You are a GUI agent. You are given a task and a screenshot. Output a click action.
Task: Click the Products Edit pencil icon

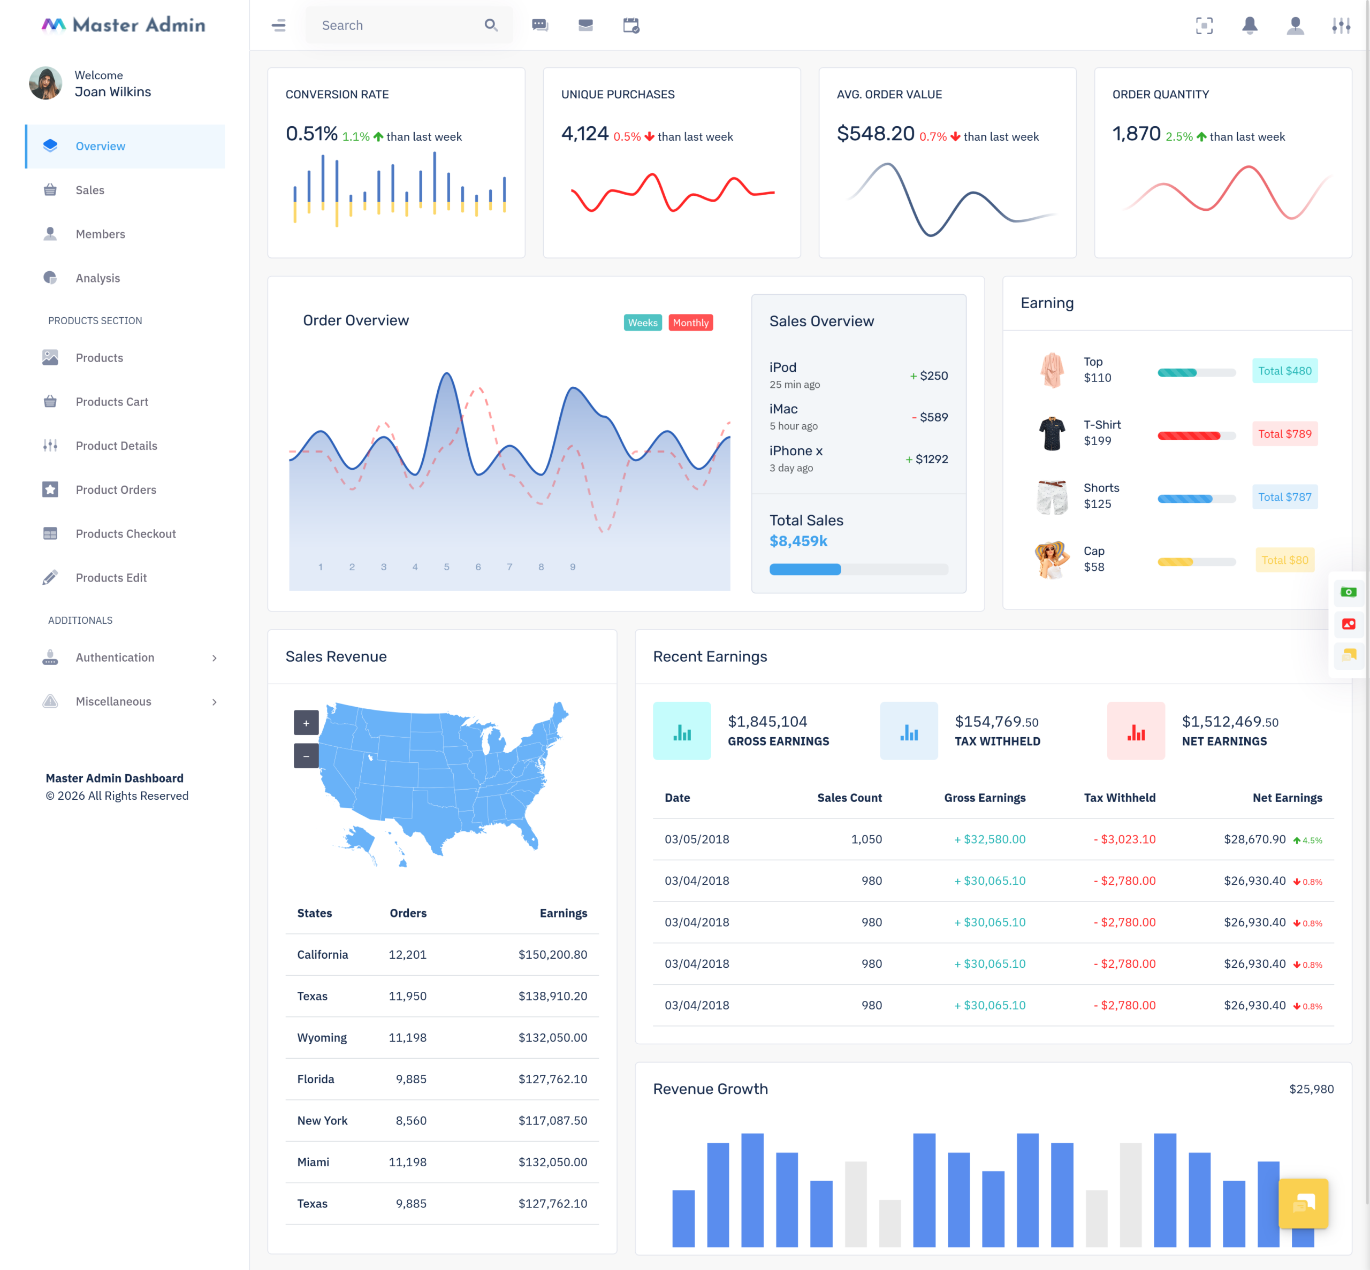pyautogui.click(x=50, y=577)
